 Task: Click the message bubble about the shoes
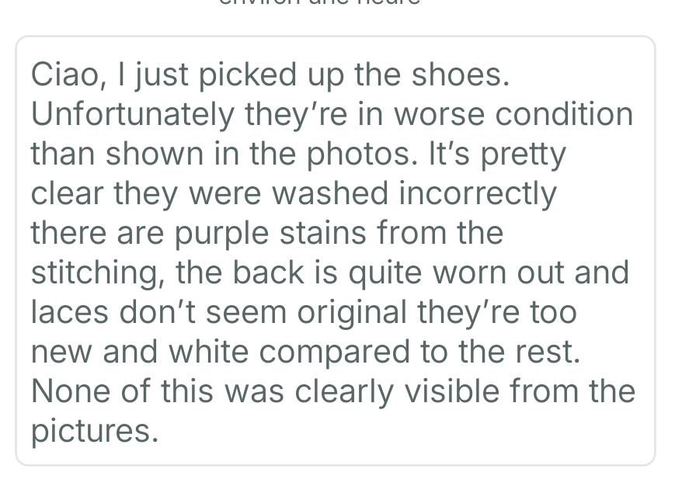335,250
